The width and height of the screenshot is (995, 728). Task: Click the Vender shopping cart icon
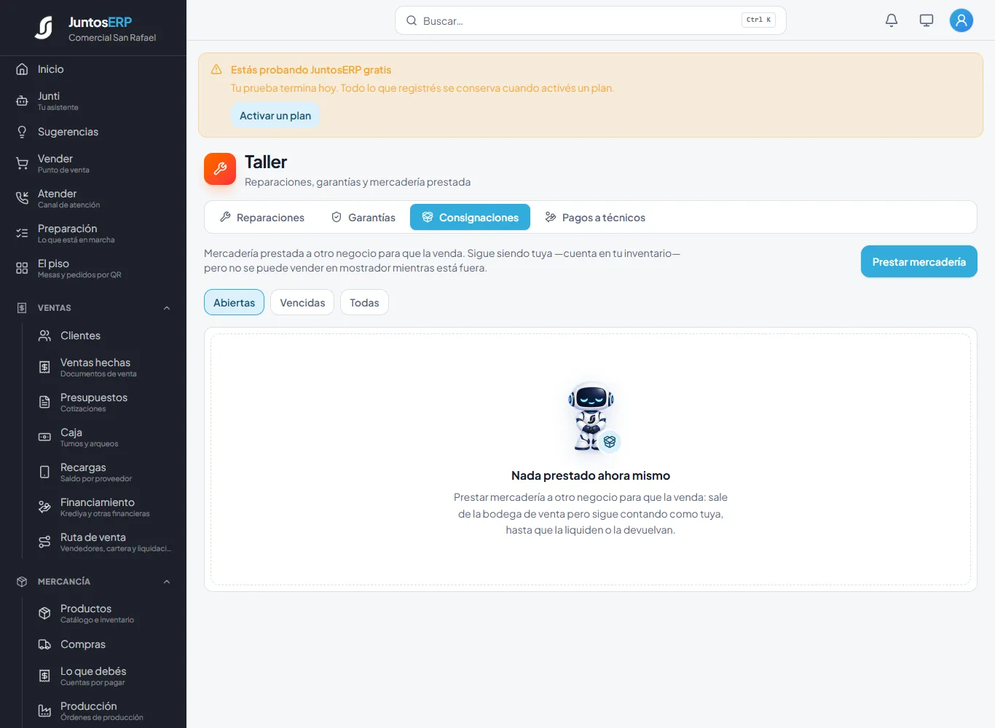22,164
